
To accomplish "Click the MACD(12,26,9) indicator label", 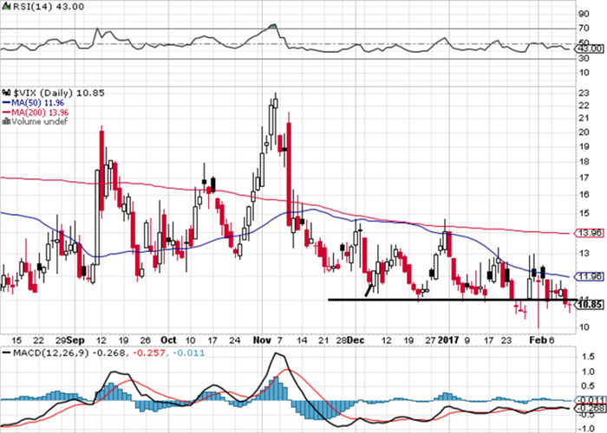I will click(51, 353).
